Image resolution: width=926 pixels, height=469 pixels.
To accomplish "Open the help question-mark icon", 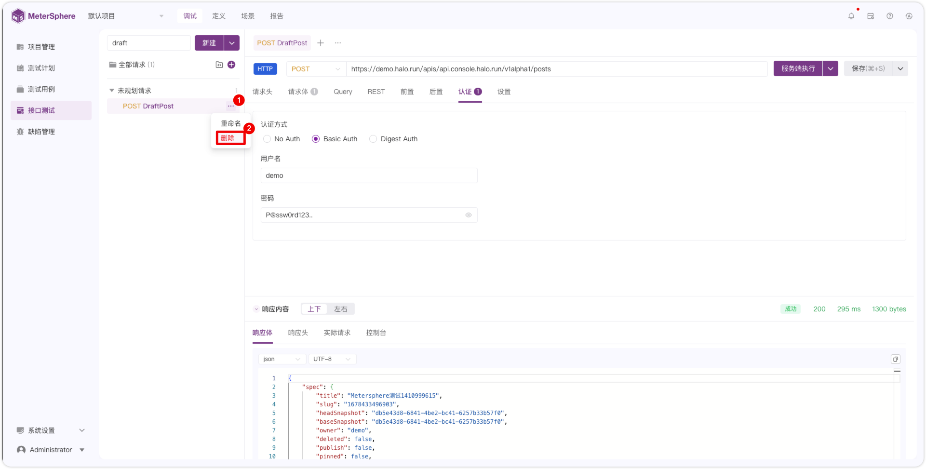I will coord(890,16).
